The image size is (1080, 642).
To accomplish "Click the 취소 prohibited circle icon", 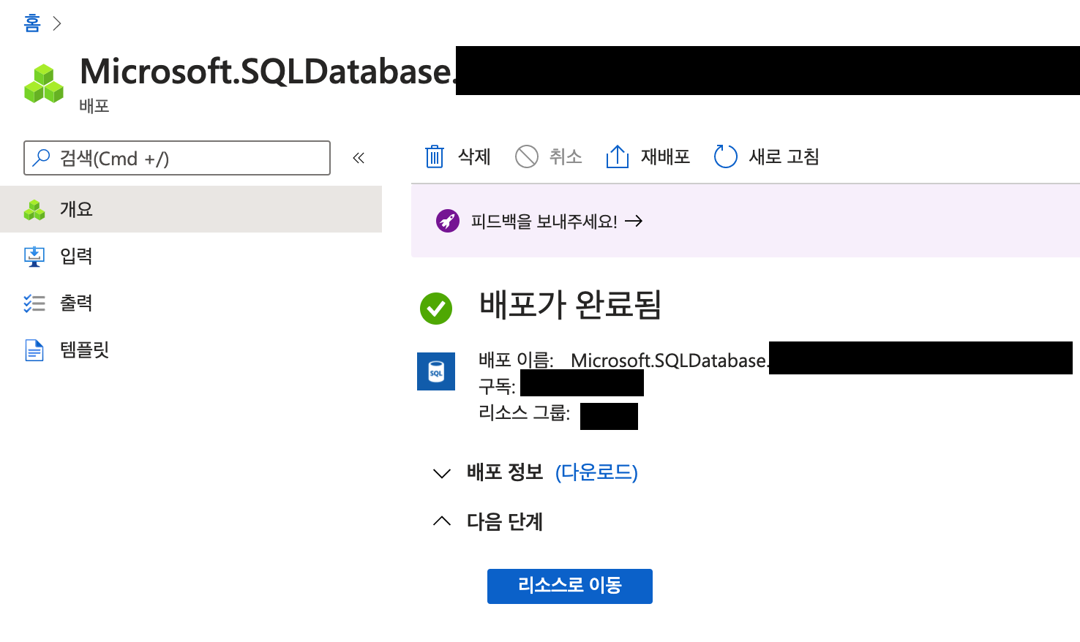I will [527, 156].
